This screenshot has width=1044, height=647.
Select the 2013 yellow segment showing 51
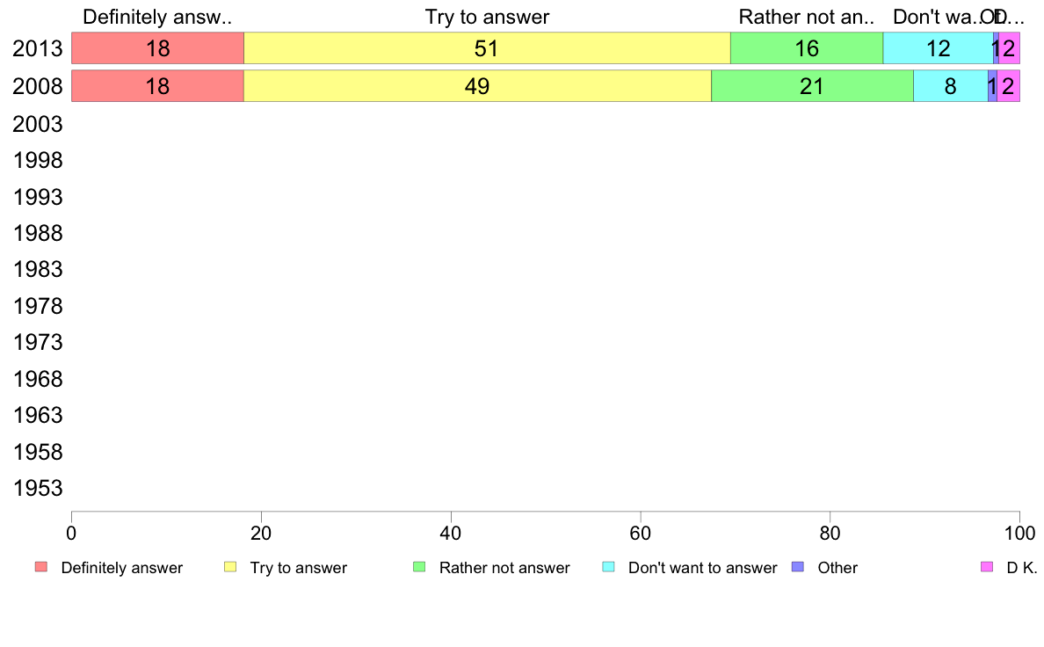point(487,48)
